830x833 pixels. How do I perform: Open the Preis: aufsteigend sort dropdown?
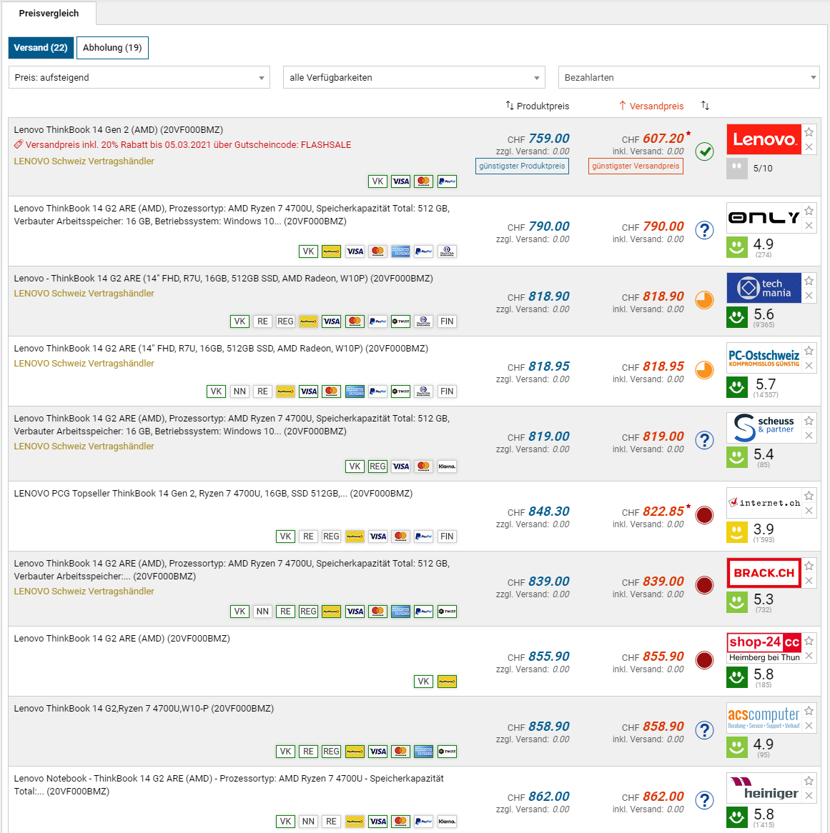pyautogui.click(x=139, y=78)
